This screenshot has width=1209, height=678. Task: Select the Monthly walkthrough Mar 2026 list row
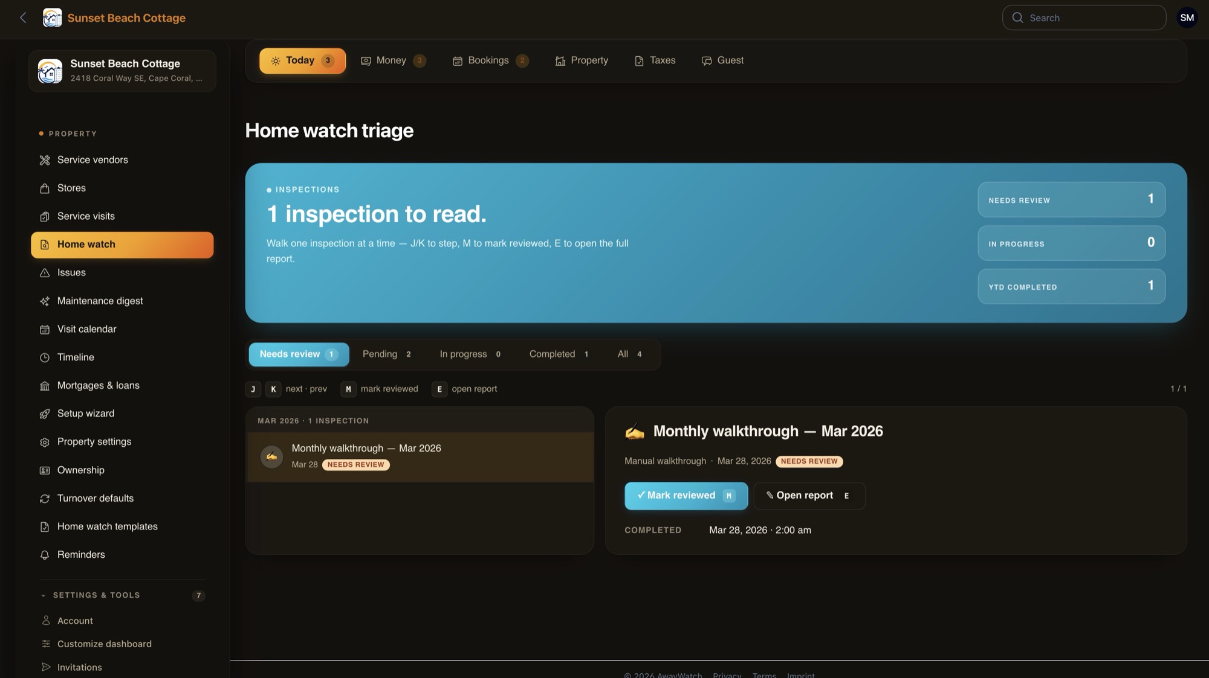[420, 457]
